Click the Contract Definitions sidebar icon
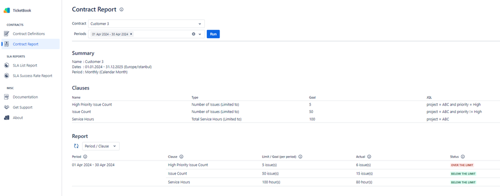The height and width of the screenshot is (196, 500). pyautogui.click(x=7, y=33)
